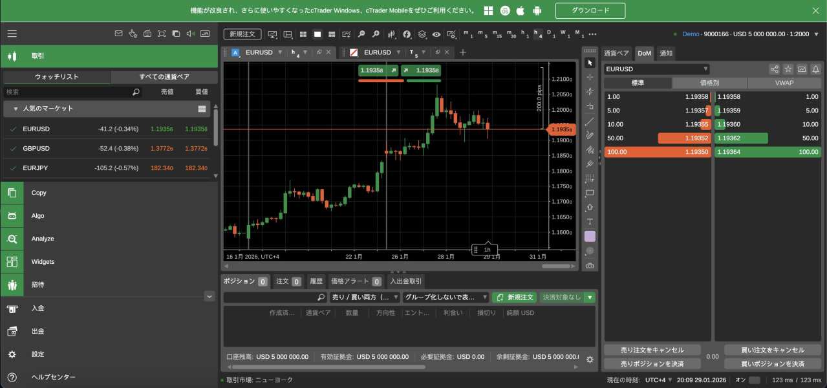Click the 新規注文 button in top toolbar
This screenshot has height=388, width=827.
click(242, 34)
